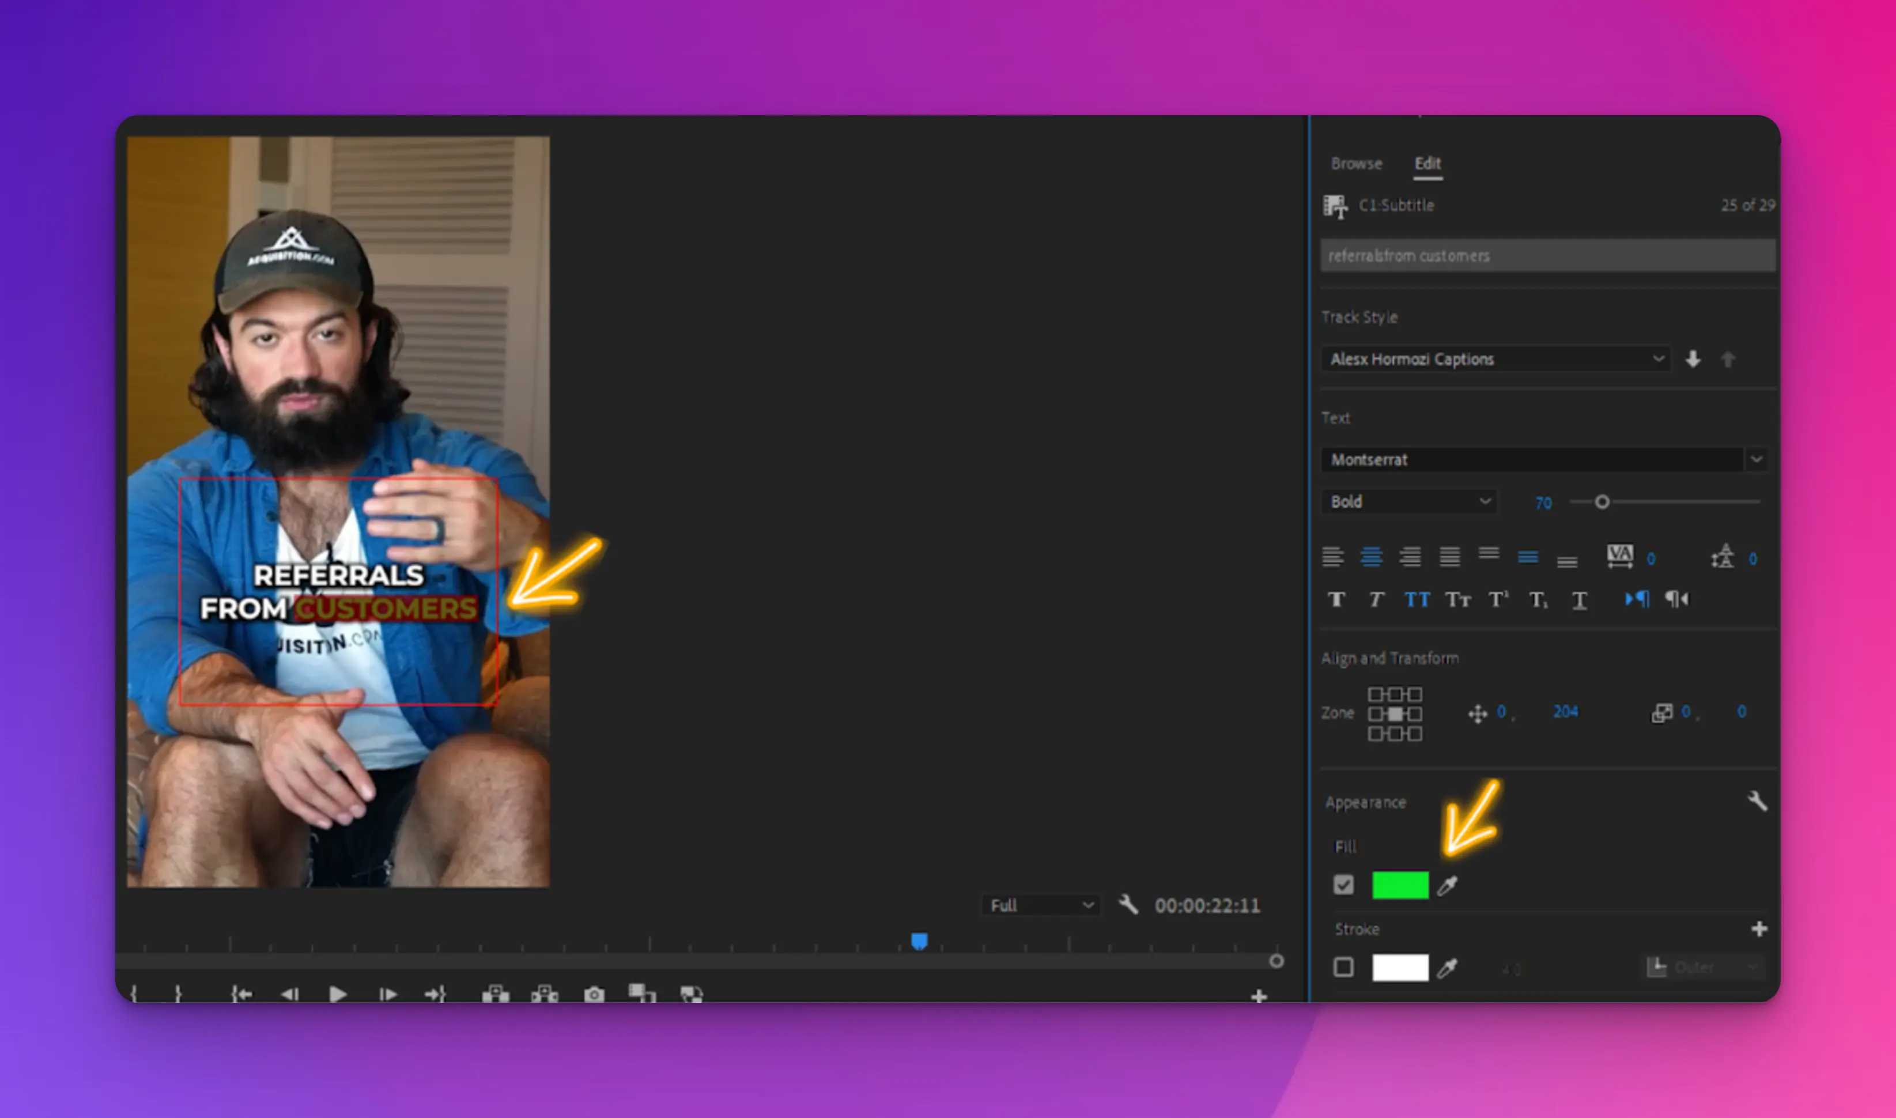Select the small caps text icon
Image resolution: width=1896 pixels, height=1118 pixels.
(1459, 599)
